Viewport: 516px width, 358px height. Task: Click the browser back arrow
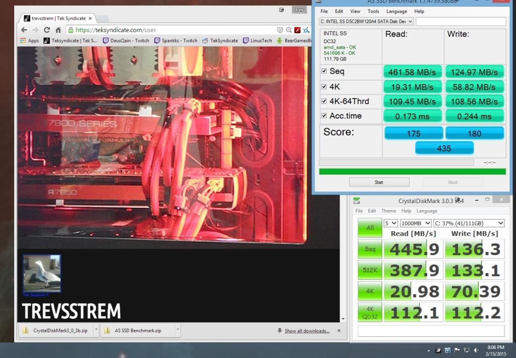pyautogui.click(x=24, y=30)
